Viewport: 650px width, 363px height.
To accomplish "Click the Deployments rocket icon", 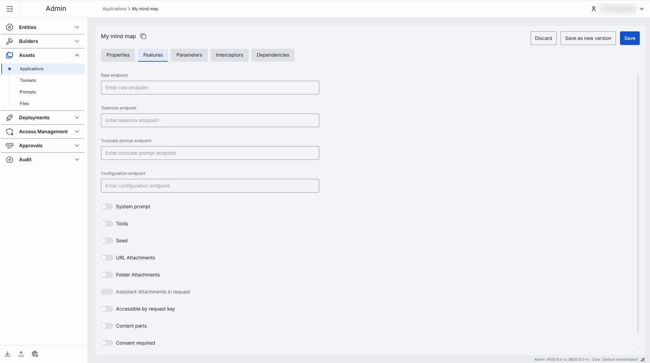I will tap(10, 118).
